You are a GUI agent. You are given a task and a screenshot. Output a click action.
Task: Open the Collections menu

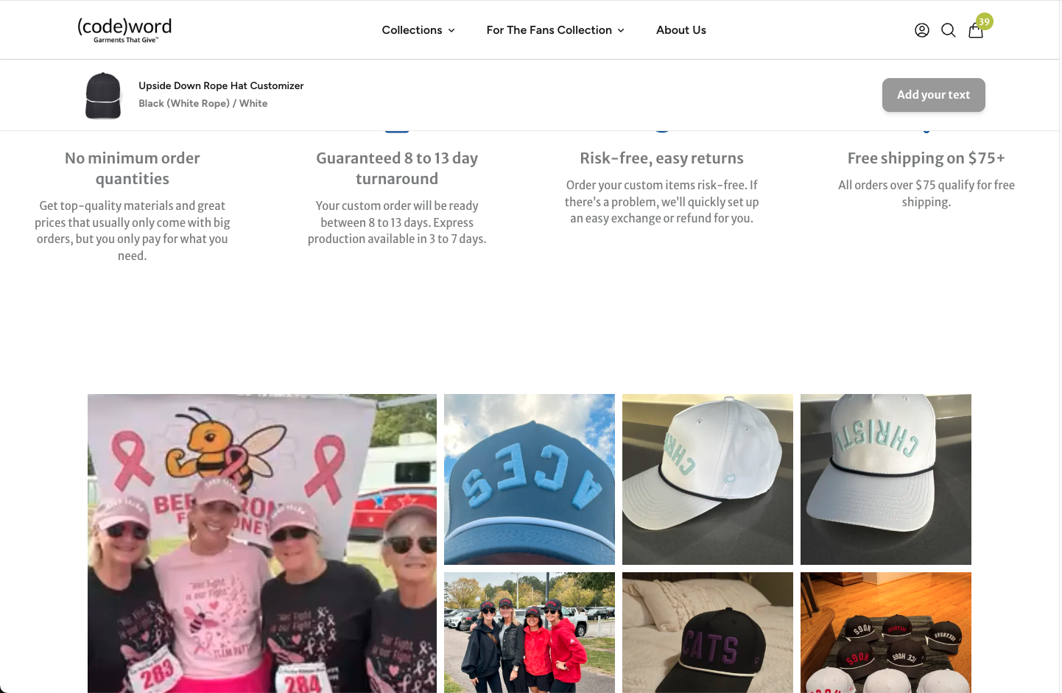pos(412,30)
